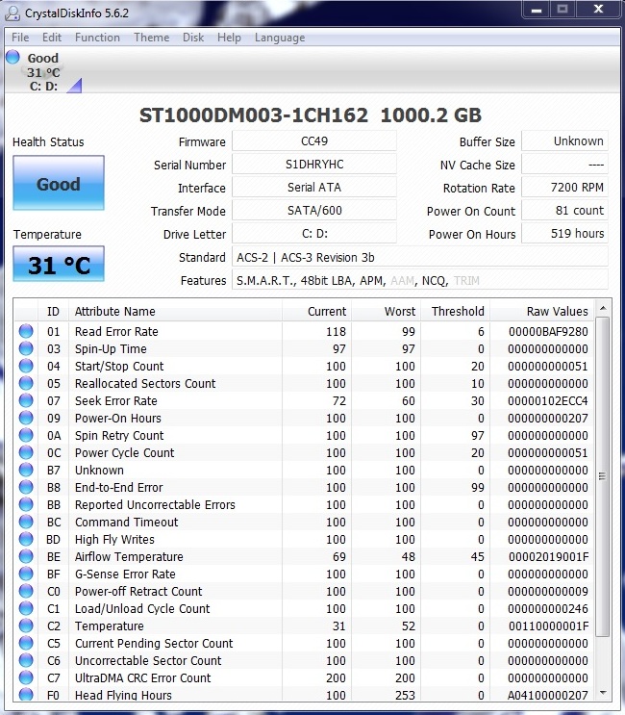Click the small triangle disk selection indicator
625x715 pixels.
click(75, 86)
